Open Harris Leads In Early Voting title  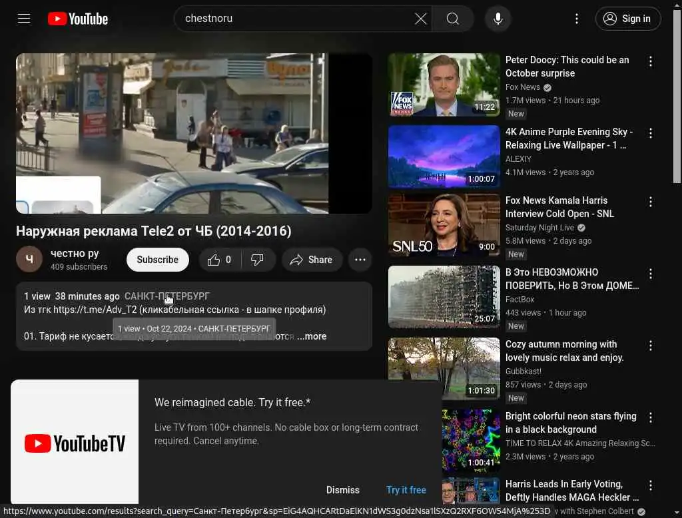(572, 491)
